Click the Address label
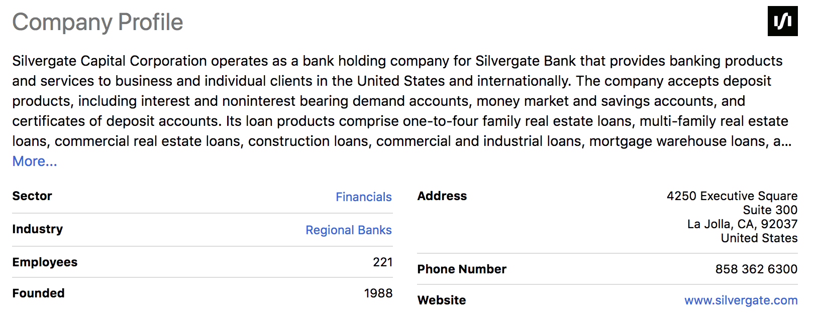 click(442, 196)
